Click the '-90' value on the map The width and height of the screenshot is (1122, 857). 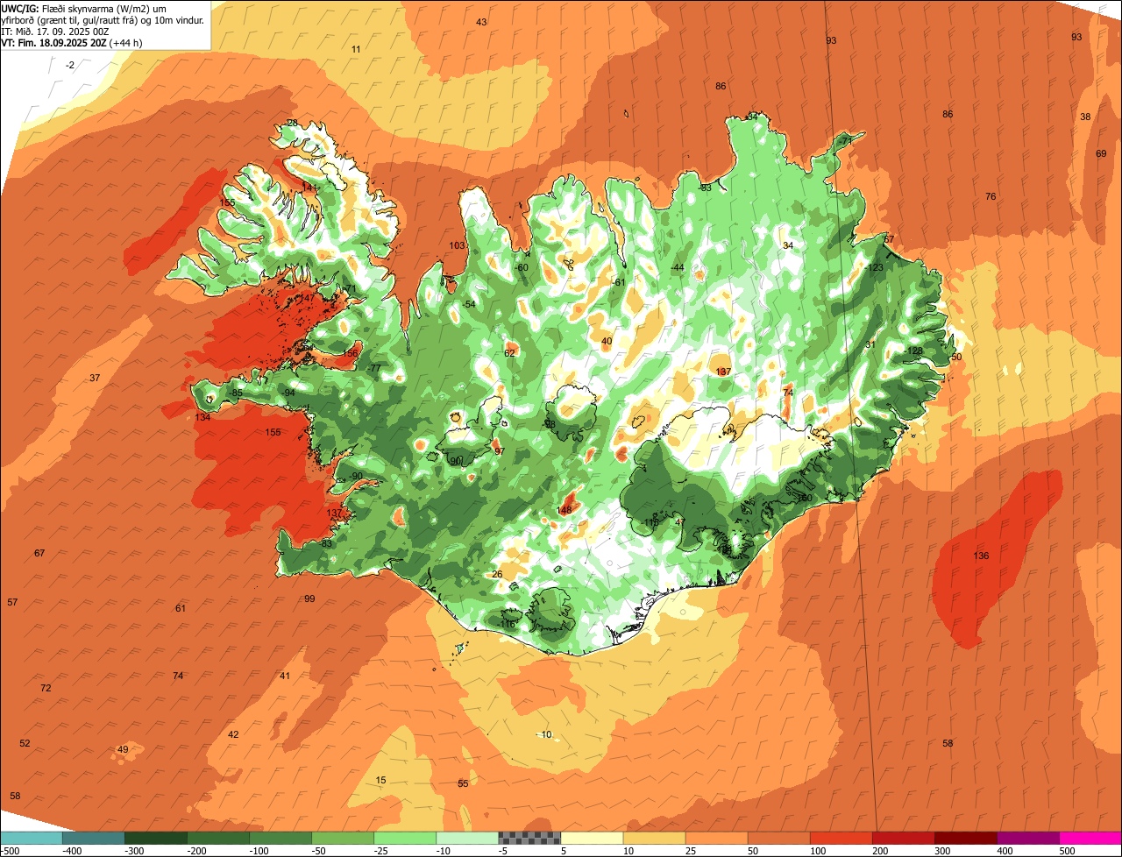[356, 476]
